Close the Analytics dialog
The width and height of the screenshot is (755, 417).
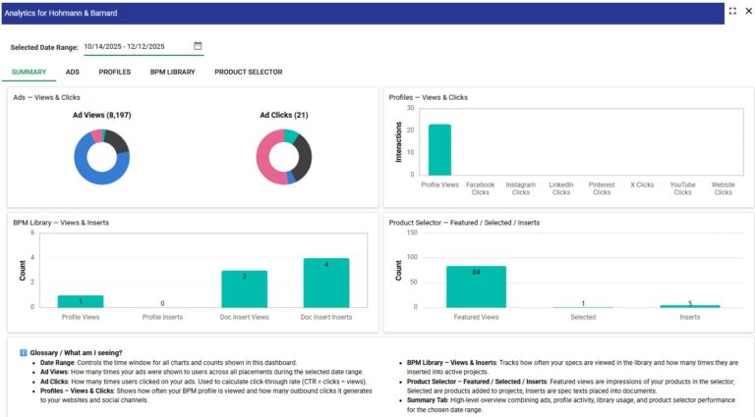(748, 11)
